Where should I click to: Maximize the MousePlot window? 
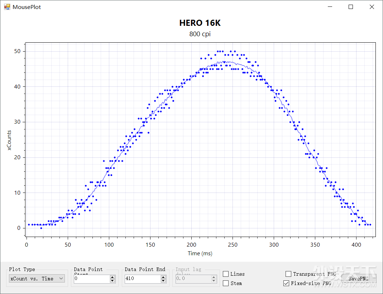[351, 7]
